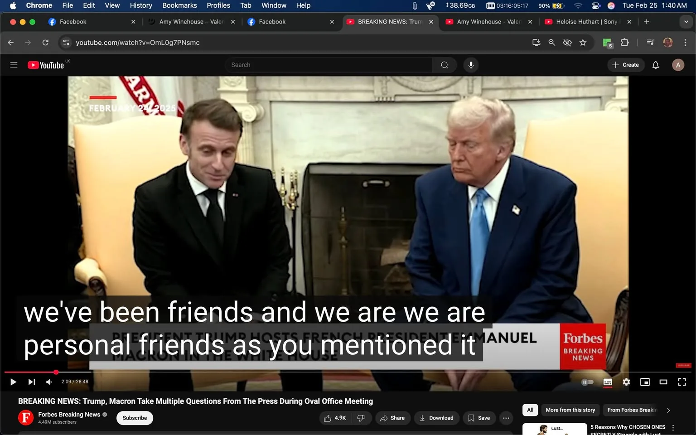Screen dimensions: 696x435
Task: Toggle subtitles with the captions icon
Action: [x=608, y=382]
